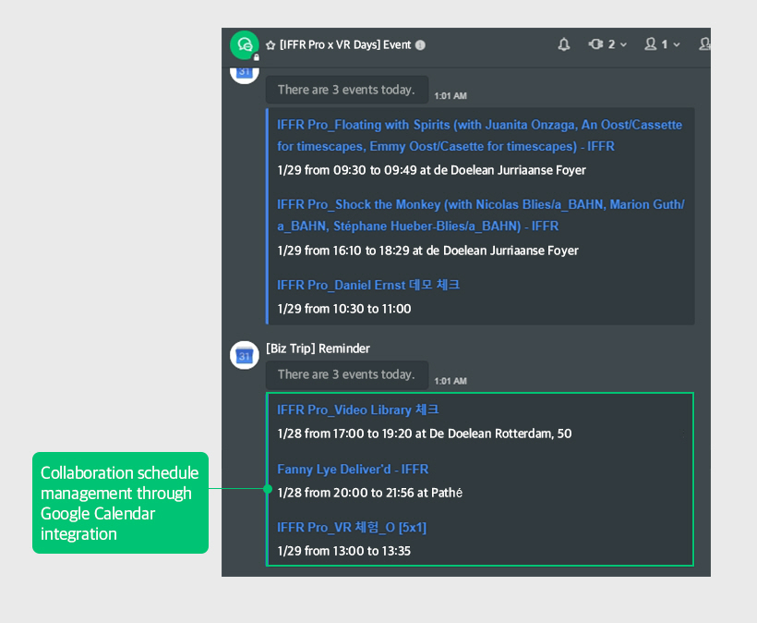
Task: Open the IFFR Pro_Floating with Spirits event link
Action: [479, 135]
